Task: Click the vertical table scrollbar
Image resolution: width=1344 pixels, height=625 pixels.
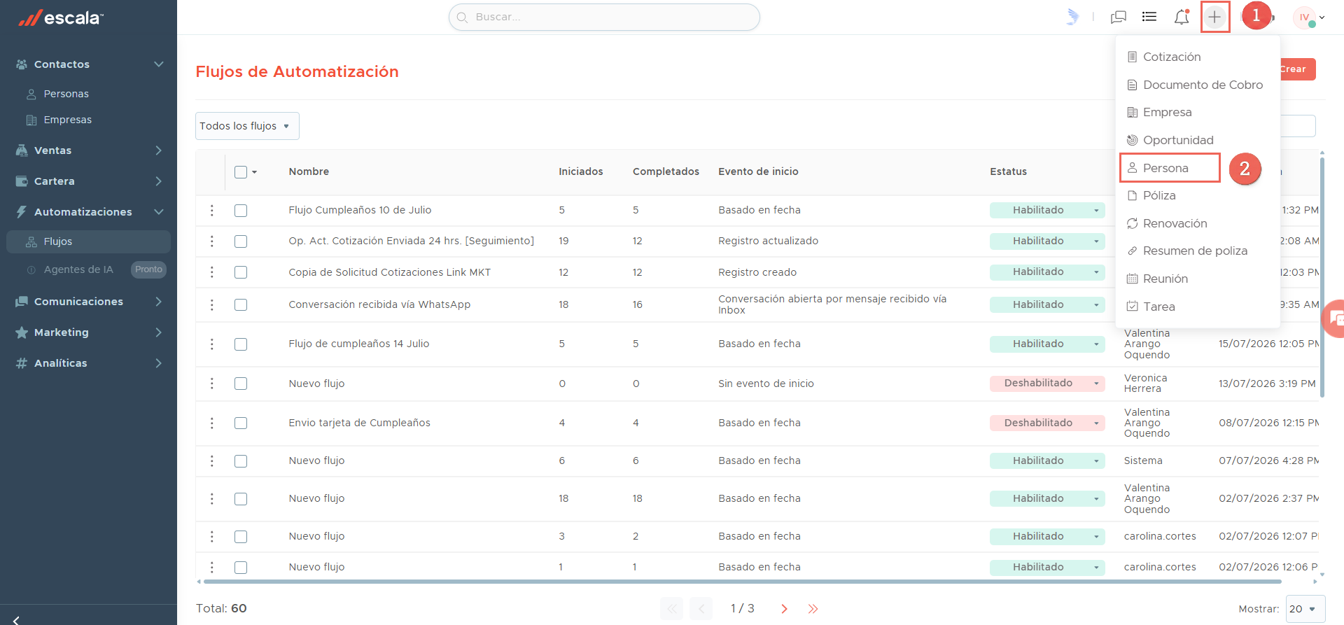Action: click(x=1322, y=276)
